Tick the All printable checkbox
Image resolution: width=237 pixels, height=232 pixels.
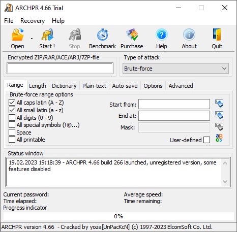[x=12, y=140]
